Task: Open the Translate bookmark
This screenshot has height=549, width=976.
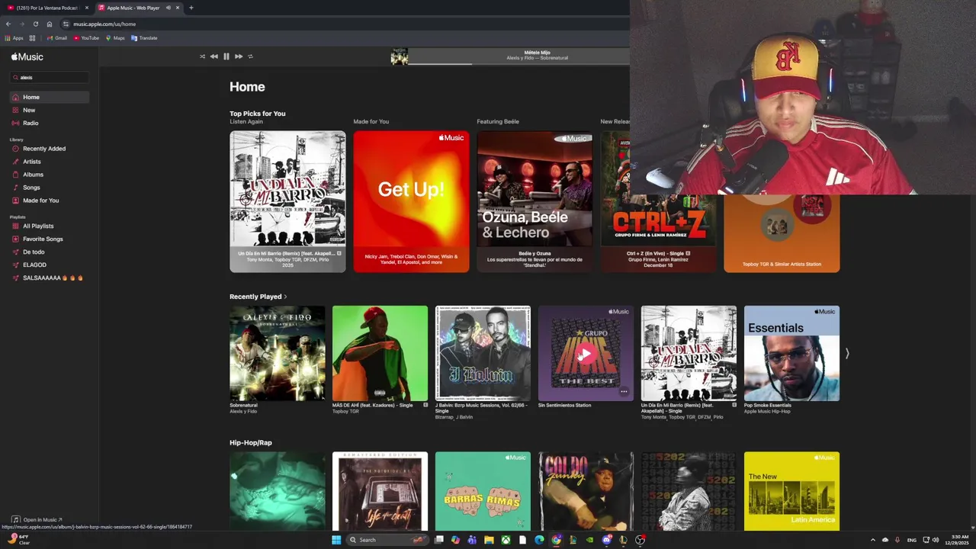Action: point(144,38)
